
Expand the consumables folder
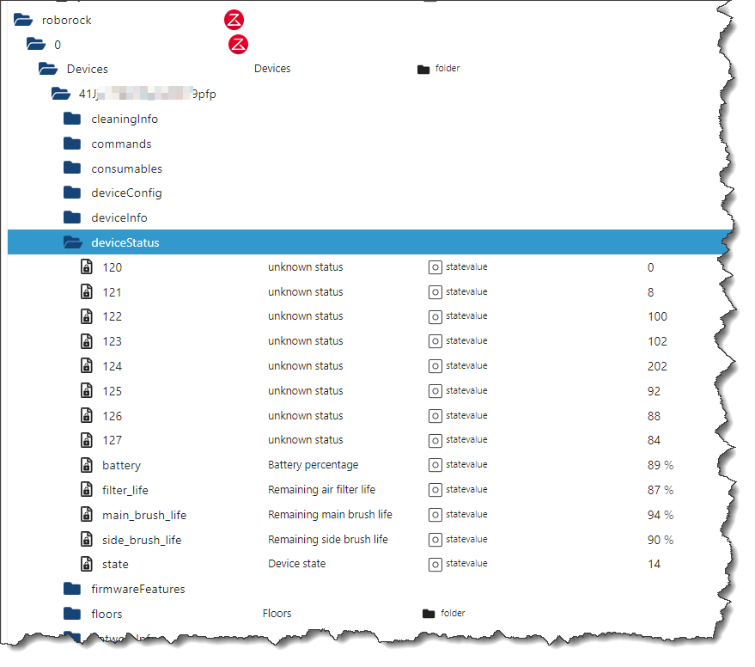pos(72,168)
